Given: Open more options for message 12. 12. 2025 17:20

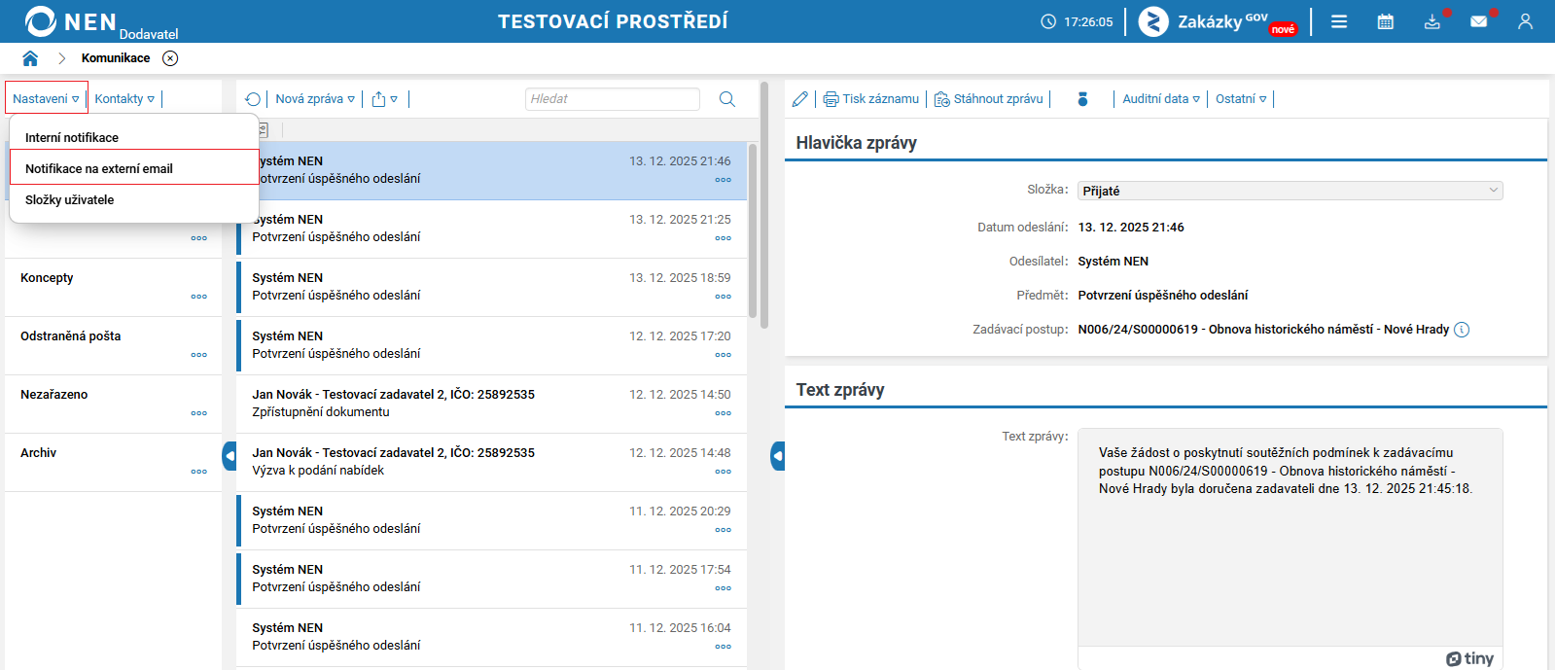Looking at the screenshot, I should coord(724,355).
